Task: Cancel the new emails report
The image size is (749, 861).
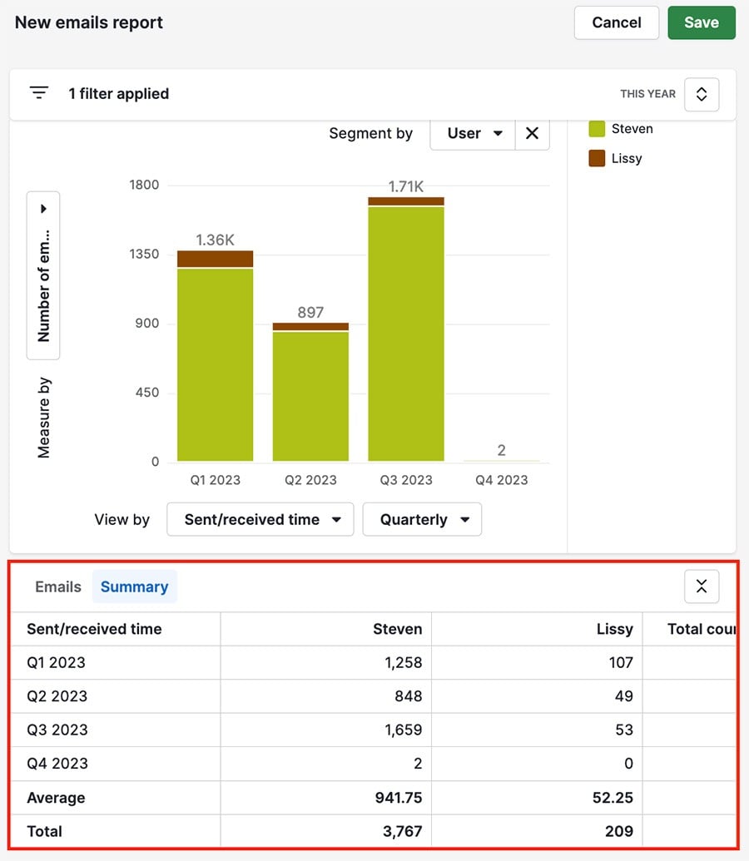Action: (616, 22)
